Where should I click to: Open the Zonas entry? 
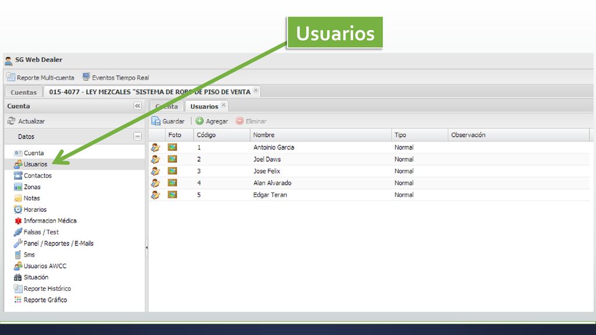[27, 187]
